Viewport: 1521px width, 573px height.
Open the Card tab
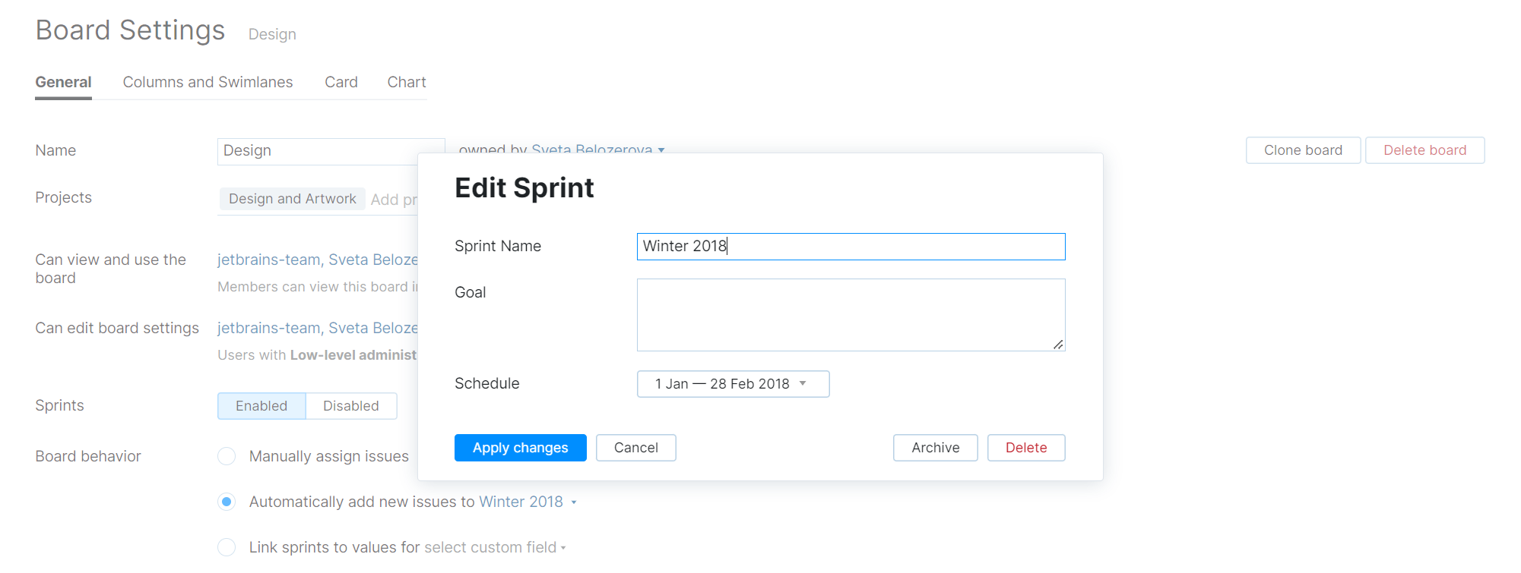coord(341,82)
